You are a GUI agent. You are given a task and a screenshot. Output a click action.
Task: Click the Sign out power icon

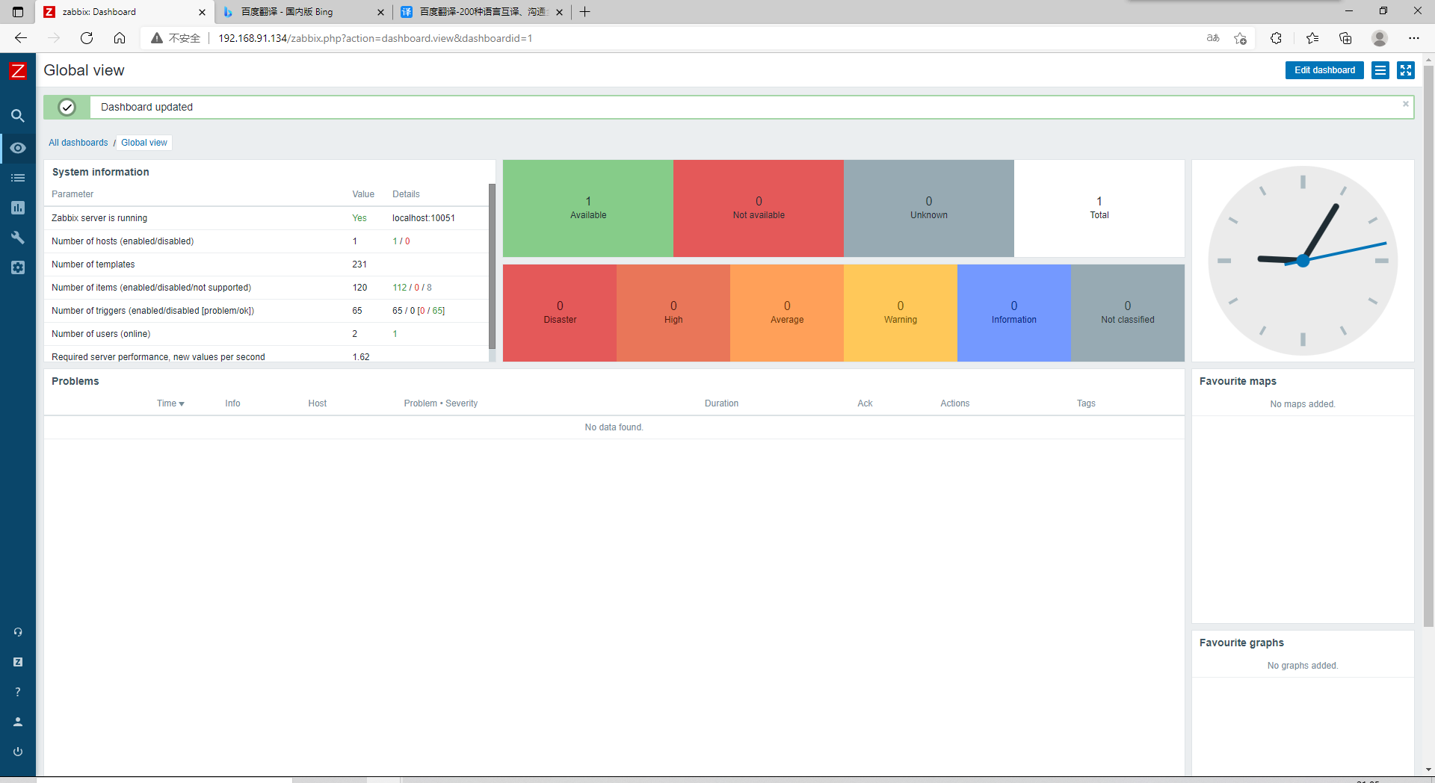[x=18, y=752]
